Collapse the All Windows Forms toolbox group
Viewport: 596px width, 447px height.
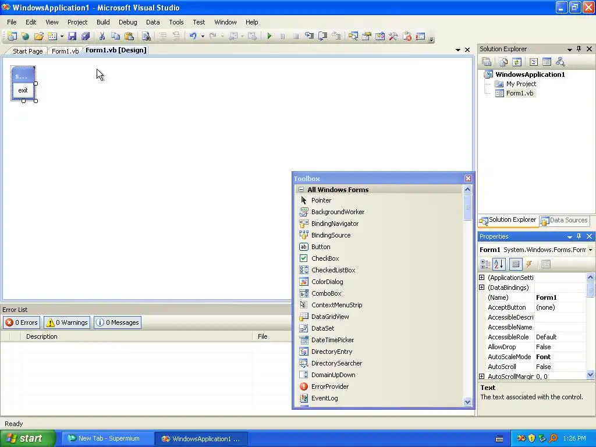point(301,189)
